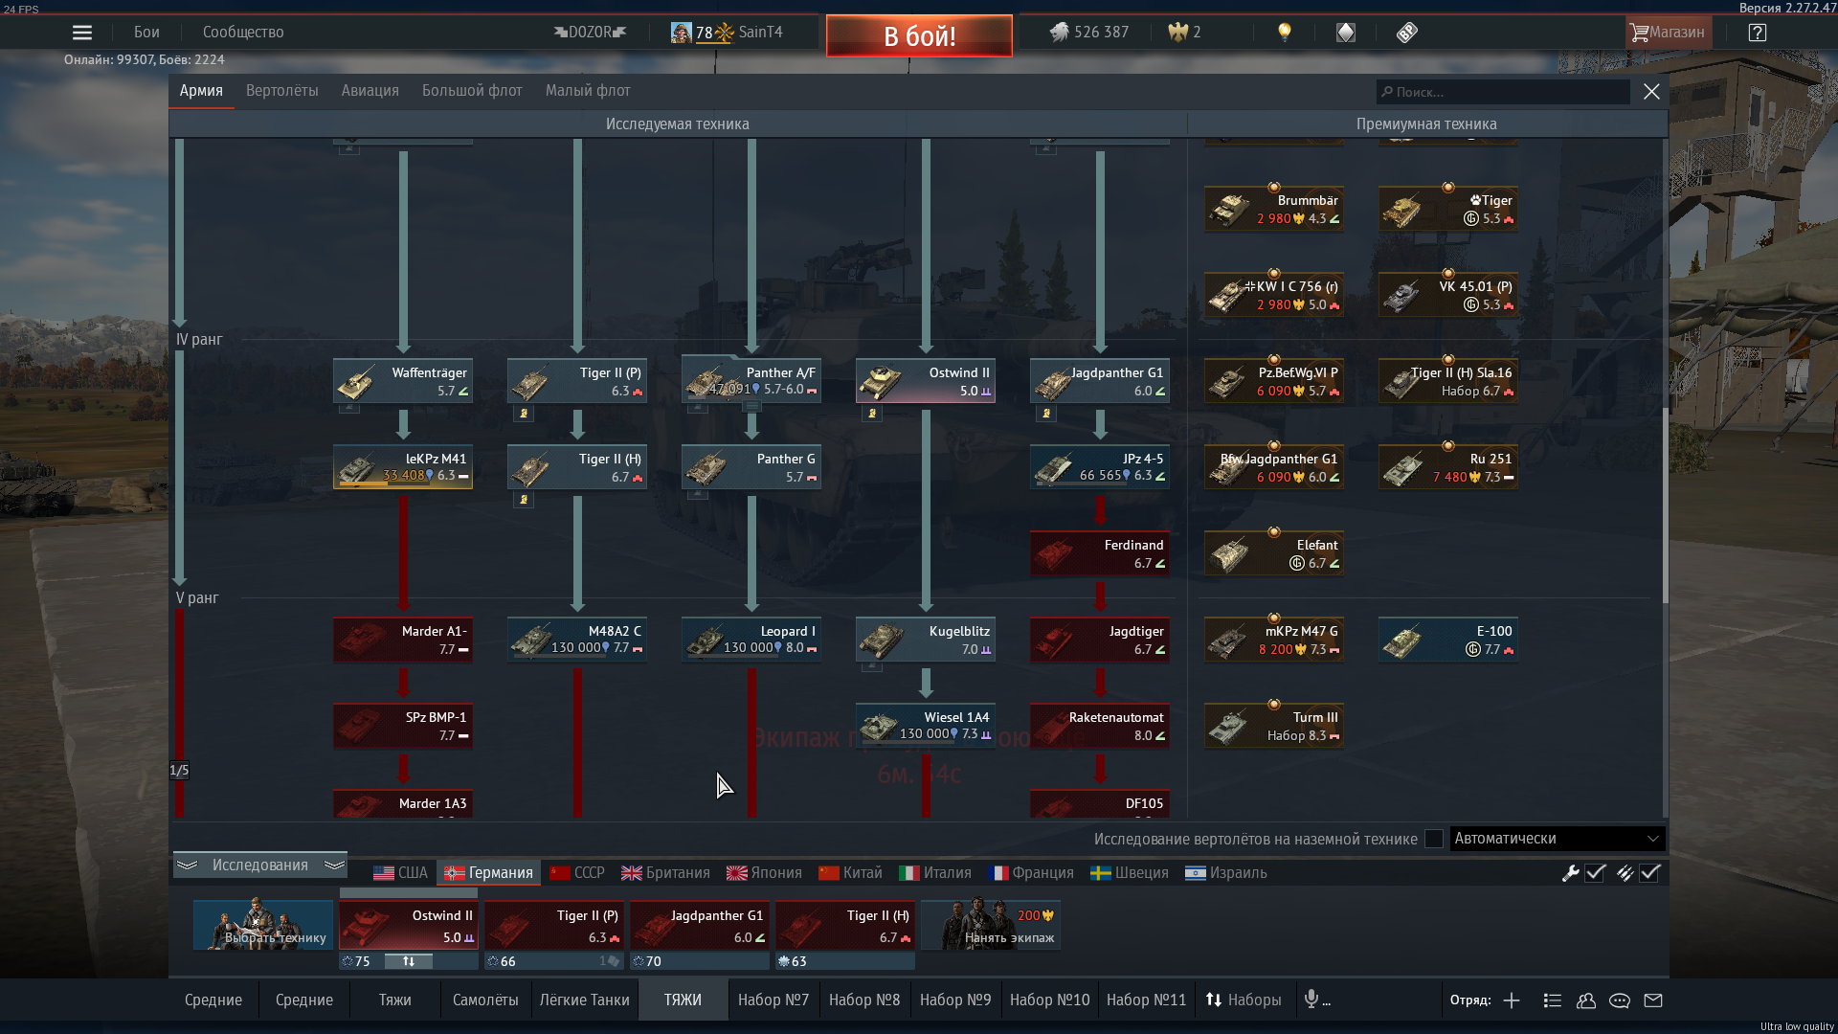Select the Kugelblitz vehicle card
Image resolution: width=1838 pixels, height=1034 pixels.
[x=926, y=640]
